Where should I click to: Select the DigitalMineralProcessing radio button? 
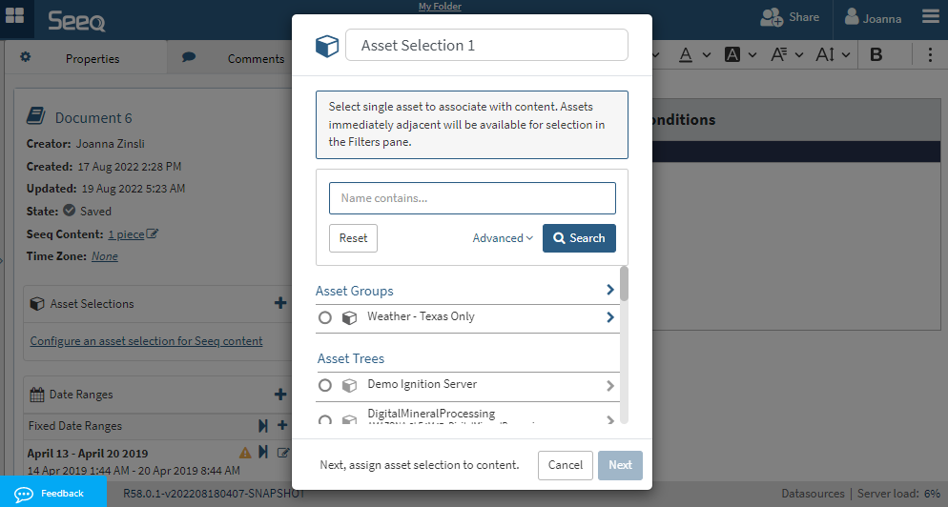pos(325,420)
